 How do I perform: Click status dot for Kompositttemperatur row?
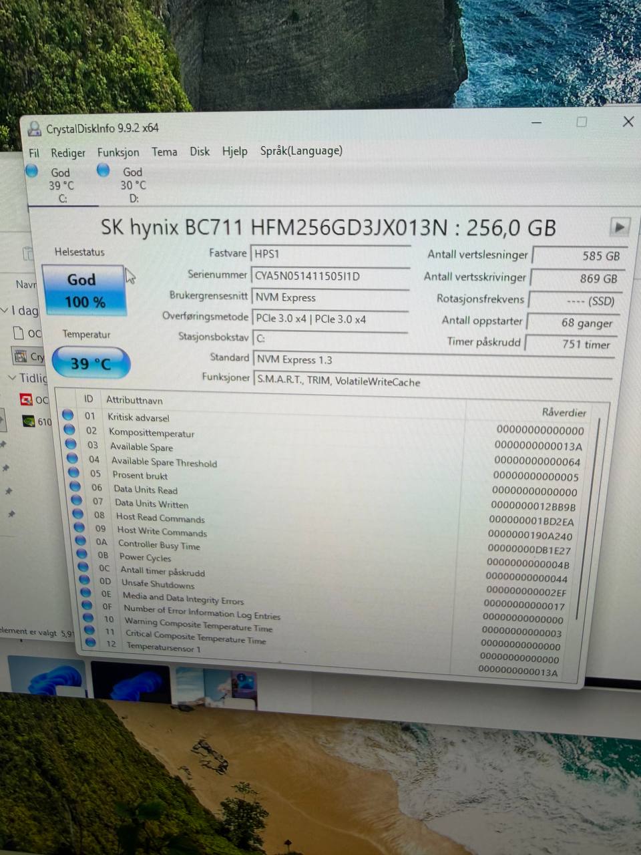(x=69, y=430)
